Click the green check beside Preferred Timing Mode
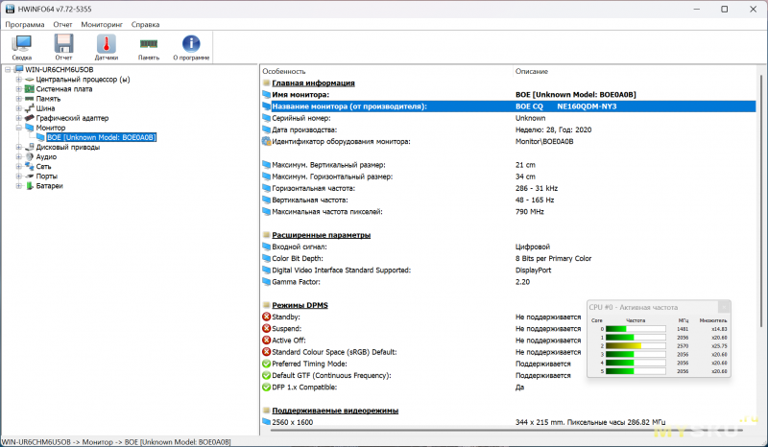Image resolution: width=768 pixels, height=447 pixels. 267,364
